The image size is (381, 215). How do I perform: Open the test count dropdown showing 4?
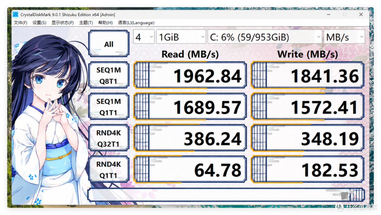144,37
